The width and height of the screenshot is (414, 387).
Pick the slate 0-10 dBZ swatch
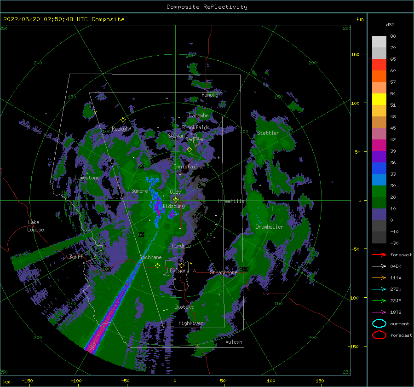point(379,214)
